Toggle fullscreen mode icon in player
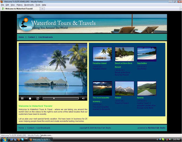Screen dimensions: 182x142 point(38,98)
